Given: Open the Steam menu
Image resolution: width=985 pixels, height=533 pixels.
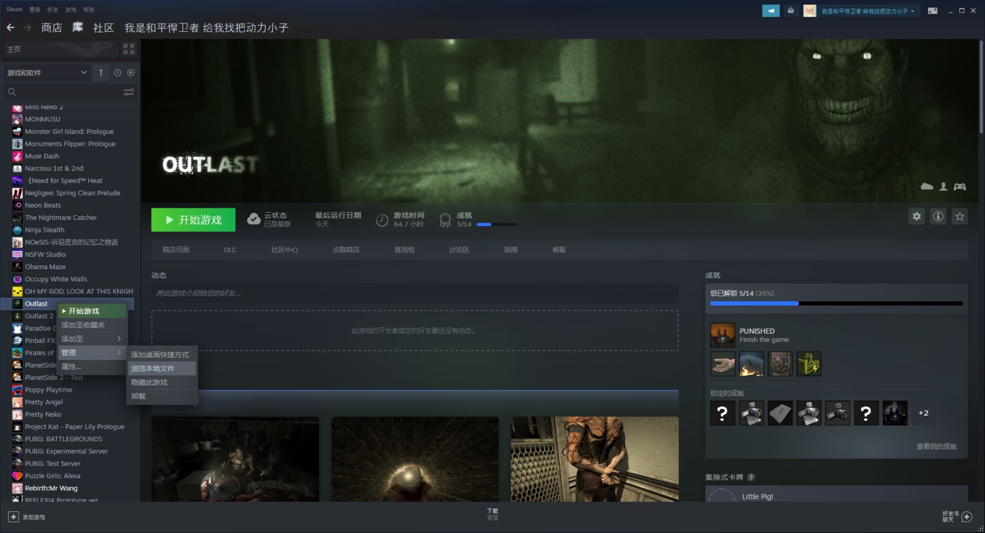Looking at the screenshot, I should (14, 10).
